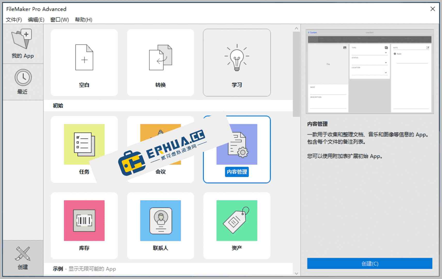Image resolution: width=442 pixels, height=279 pixels.
Task: Open the 窗口(W) menu
Action: pos(59,19)
